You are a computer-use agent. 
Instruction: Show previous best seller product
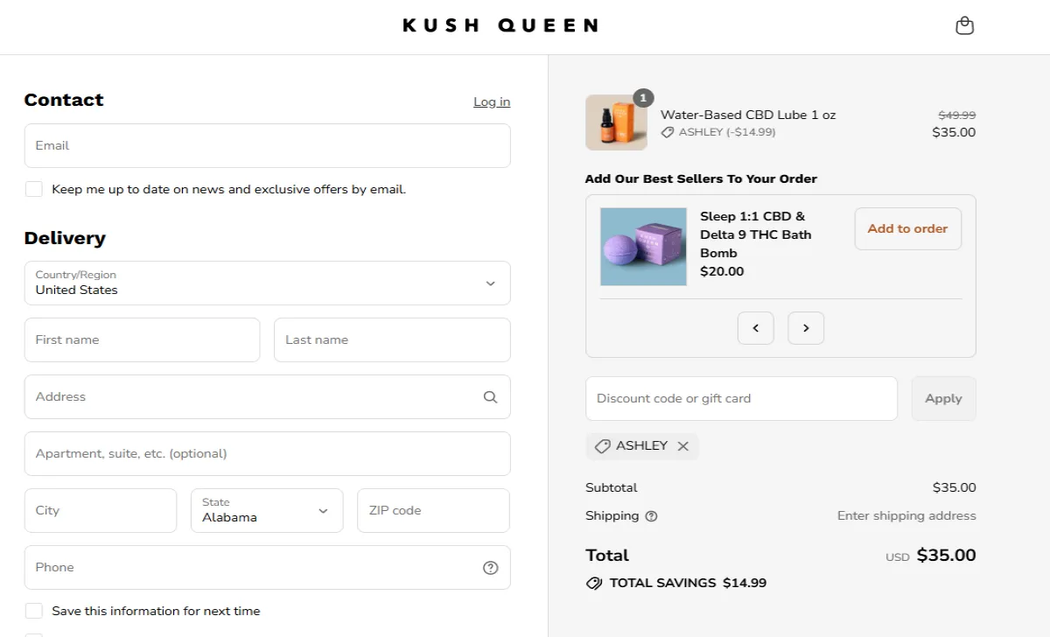[756, 328]
